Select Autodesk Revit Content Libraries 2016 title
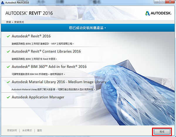The image size is (176, 137). point(46,51)
